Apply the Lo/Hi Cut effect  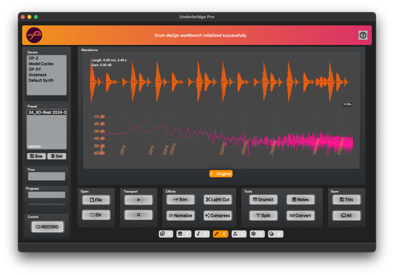coord(218,199)
